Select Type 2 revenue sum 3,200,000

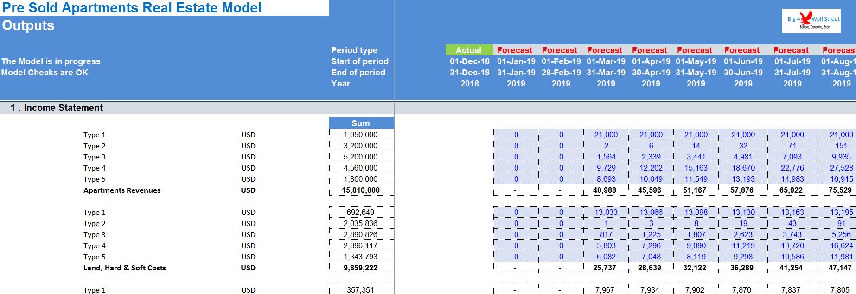coord(361,146)
